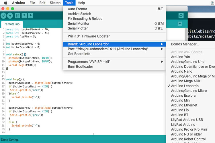Click the console panel resize handle dot
Image resolution: width=215 pixels, height=143 pixels.
(x=93, y=134)
